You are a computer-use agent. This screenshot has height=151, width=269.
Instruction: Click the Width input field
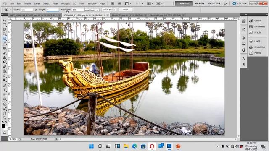pos(27,10)
